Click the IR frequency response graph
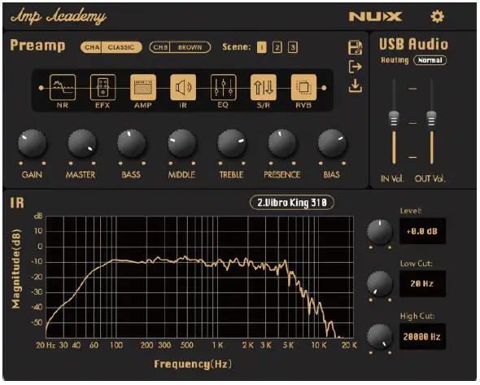The width and height of the screenshot is (480, 385). [x=199, y=277]
